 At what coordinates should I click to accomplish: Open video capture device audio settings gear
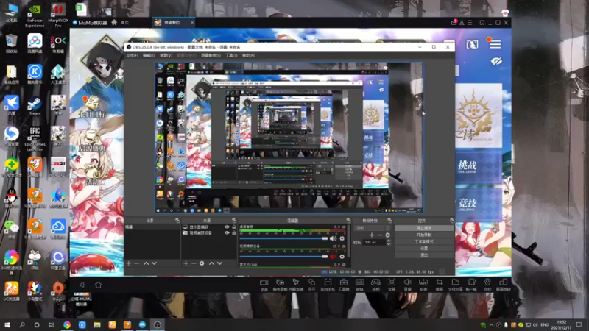(x=342, y=257)
